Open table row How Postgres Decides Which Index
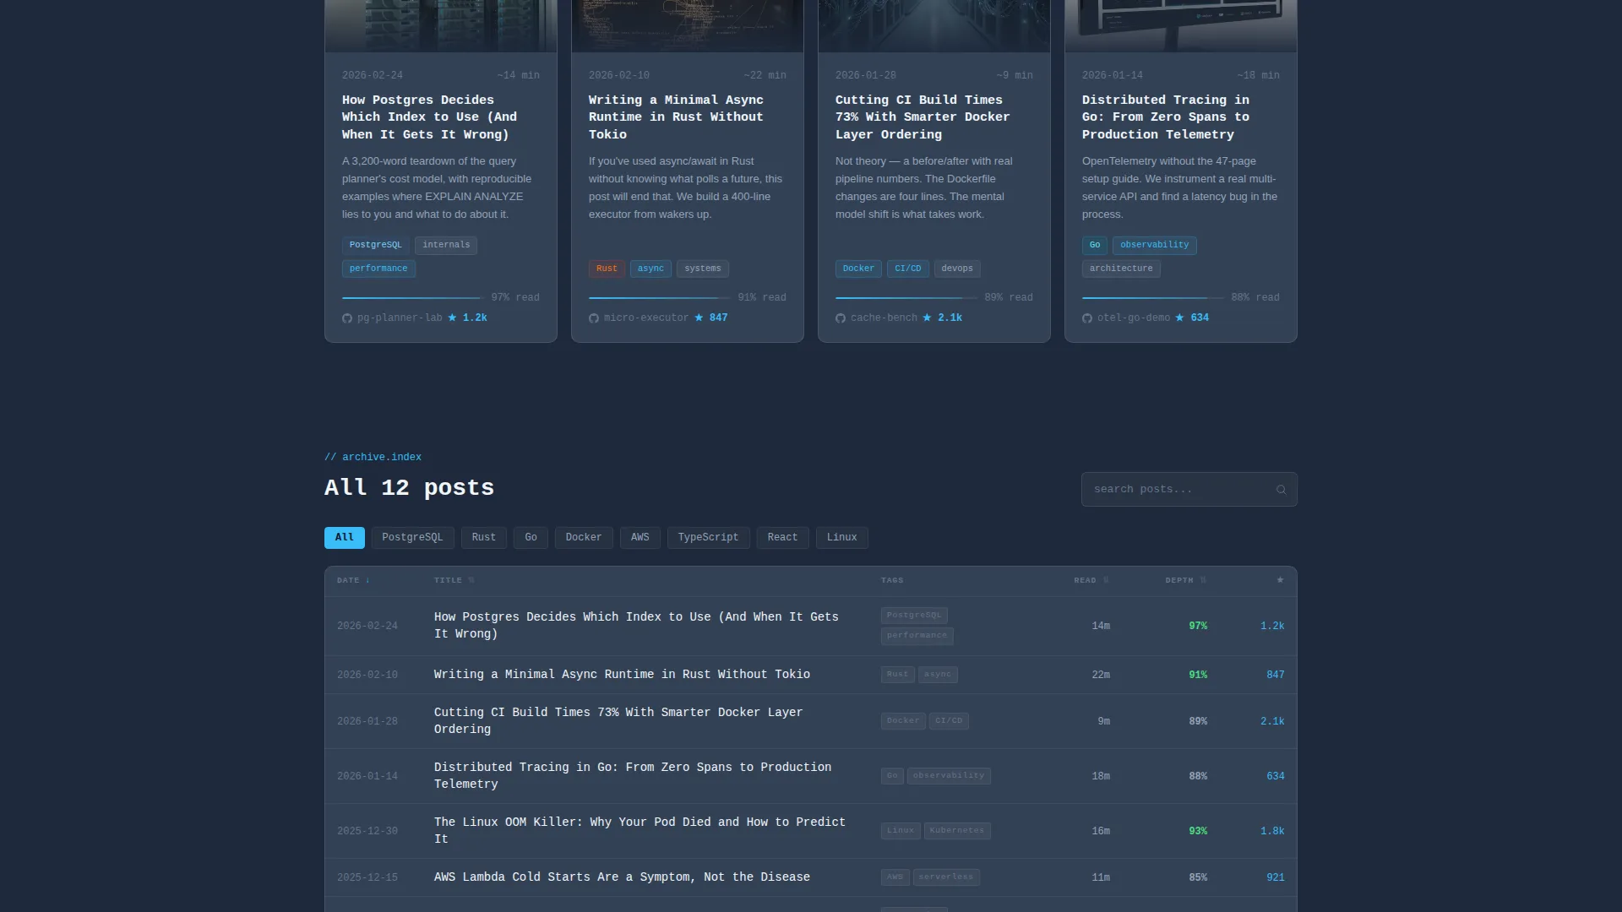The image size is (1622, 912). [x=811, y=627]
